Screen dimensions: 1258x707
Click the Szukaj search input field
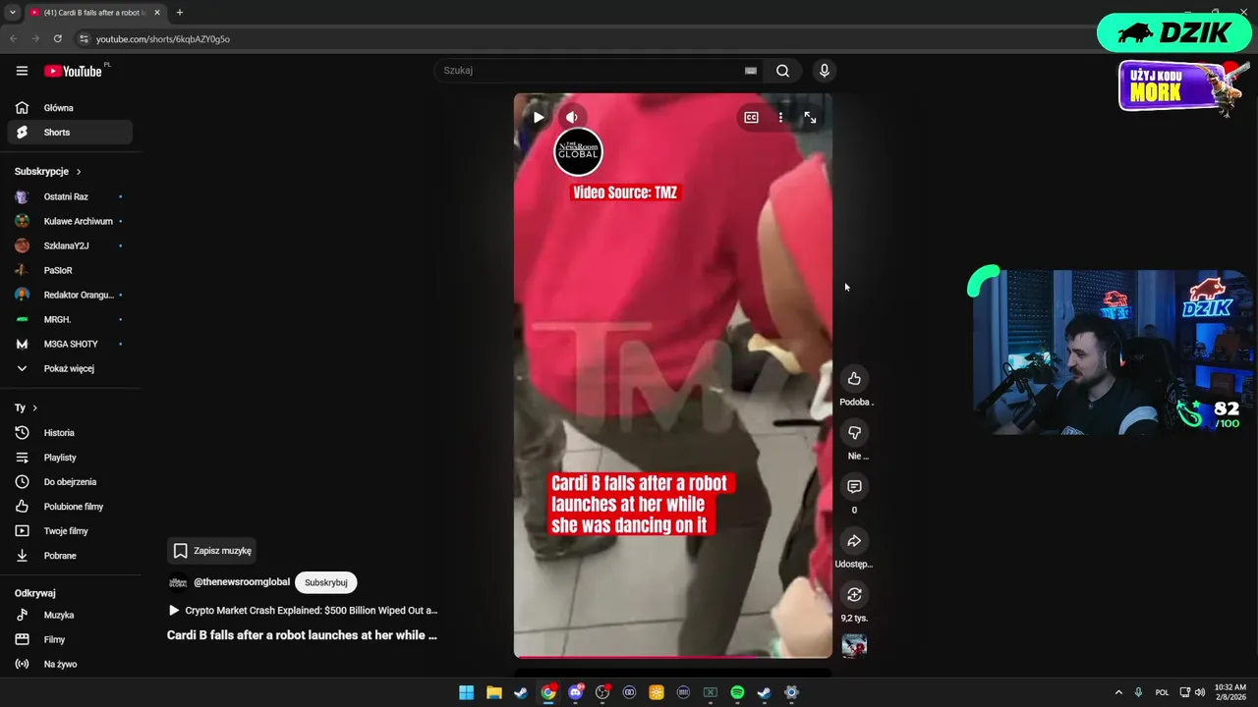coord(590,71)
